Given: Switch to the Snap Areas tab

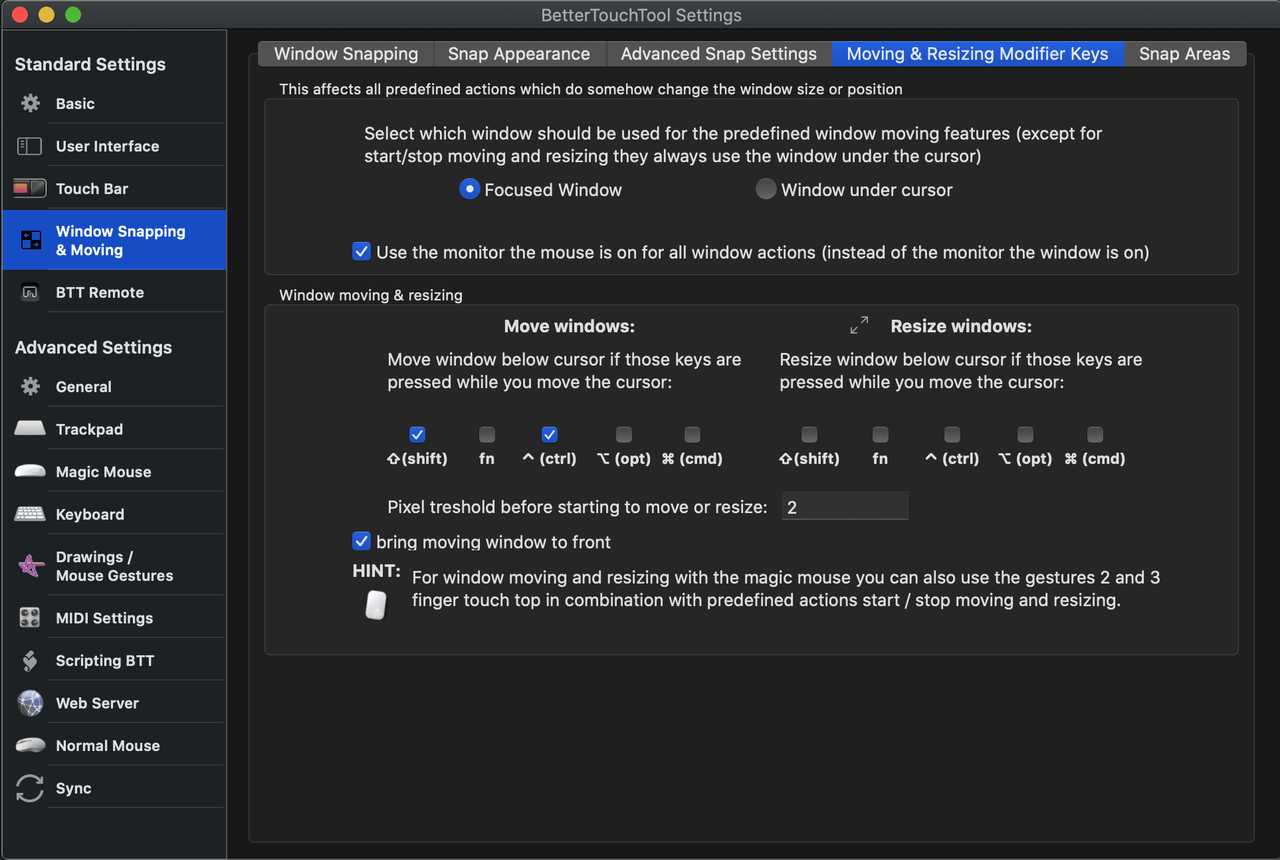Looking at the screenshot, I should pos(1184,54).
